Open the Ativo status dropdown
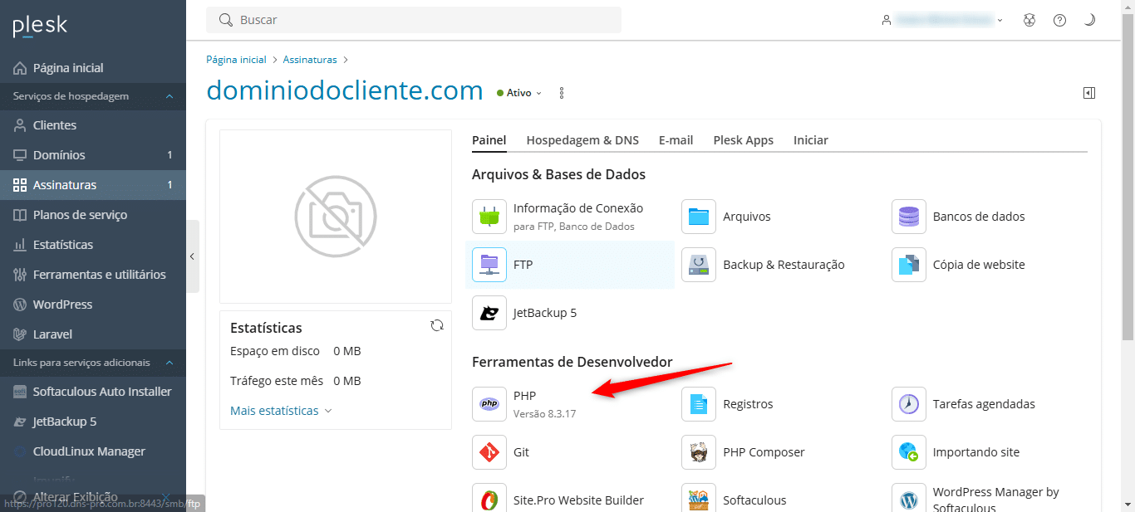The width and height of the screenshot is (1135, 512). coord(519,93)
